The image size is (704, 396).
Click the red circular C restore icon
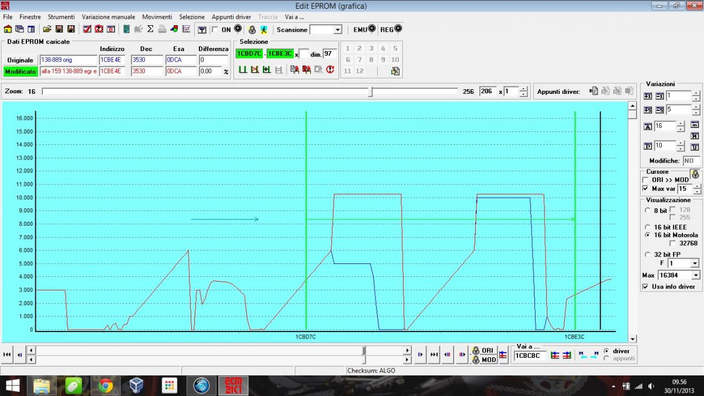tap(330, 70)
